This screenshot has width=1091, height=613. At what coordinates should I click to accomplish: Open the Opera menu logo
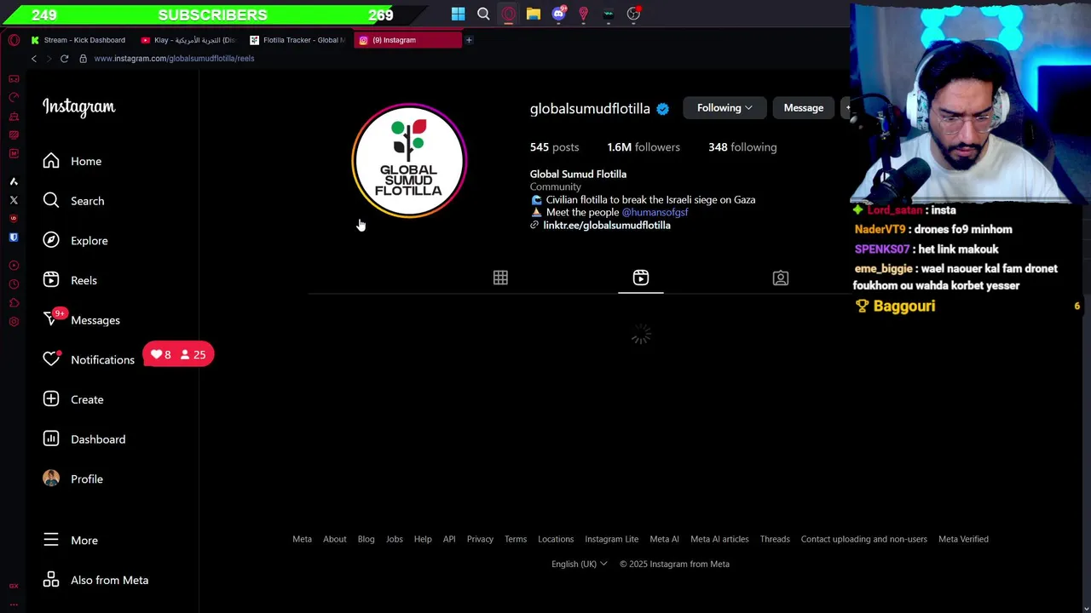(x=14, y=40)
